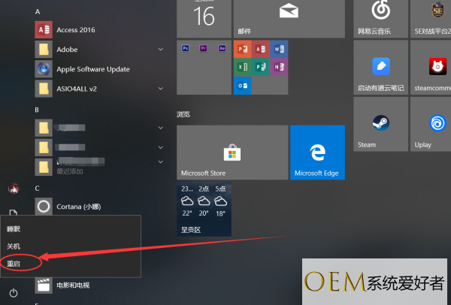Click the Photoshop icon in the Adobe tile group
The height and width of the screenshot is (305, 451).
[x=185, y=48]
